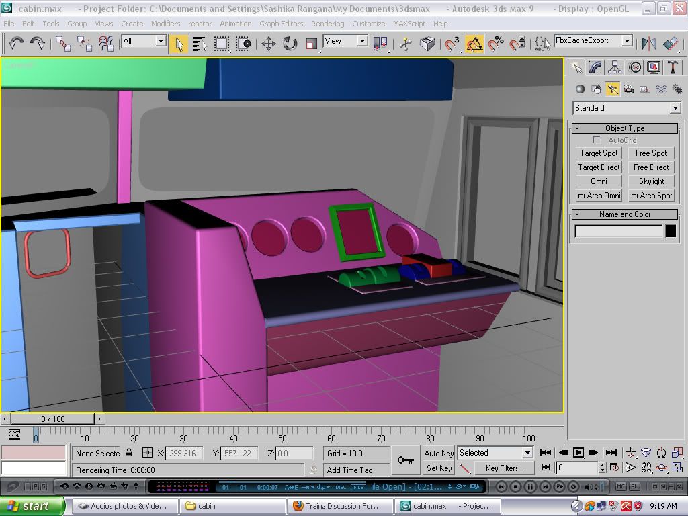Open the Hierarchy command panel tab
Image resolution: width=688 pixels, height=516 pixels.
615,67
